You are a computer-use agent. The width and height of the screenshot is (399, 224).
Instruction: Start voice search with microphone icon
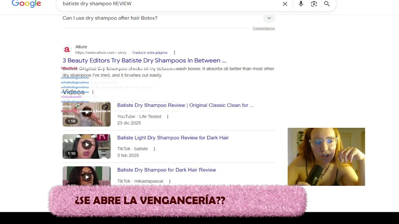pos(301,4)
